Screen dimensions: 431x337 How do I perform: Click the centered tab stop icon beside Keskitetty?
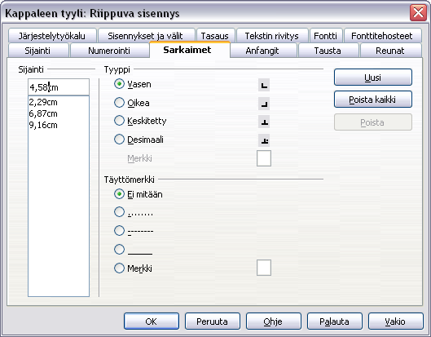click(x=264, y=122)
